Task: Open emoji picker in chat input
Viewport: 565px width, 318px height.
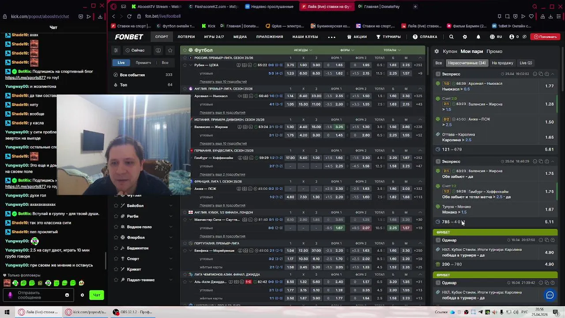Action: click(67, 295)
